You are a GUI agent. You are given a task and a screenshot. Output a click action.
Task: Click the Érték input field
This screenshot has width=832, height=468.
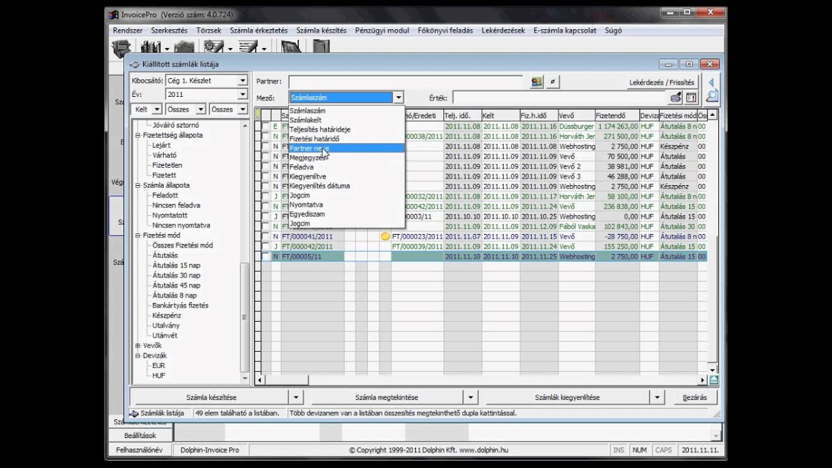click(560, 97)
